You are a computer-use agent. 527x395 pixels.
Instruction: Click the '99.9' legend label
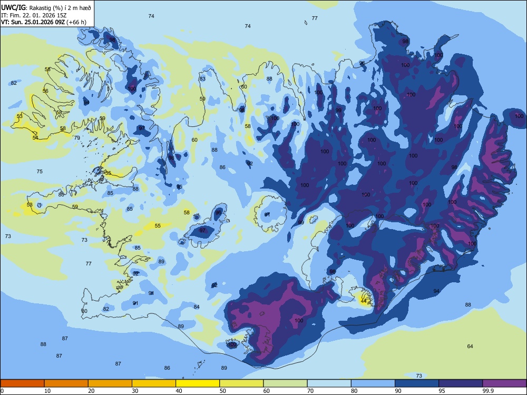[x=488, y=391]
